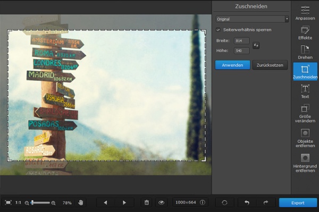
Task: Click the Anwenden button
Action: tap(232, 65)
